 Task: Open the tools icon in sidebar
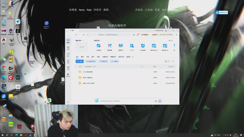click(68, 68)
